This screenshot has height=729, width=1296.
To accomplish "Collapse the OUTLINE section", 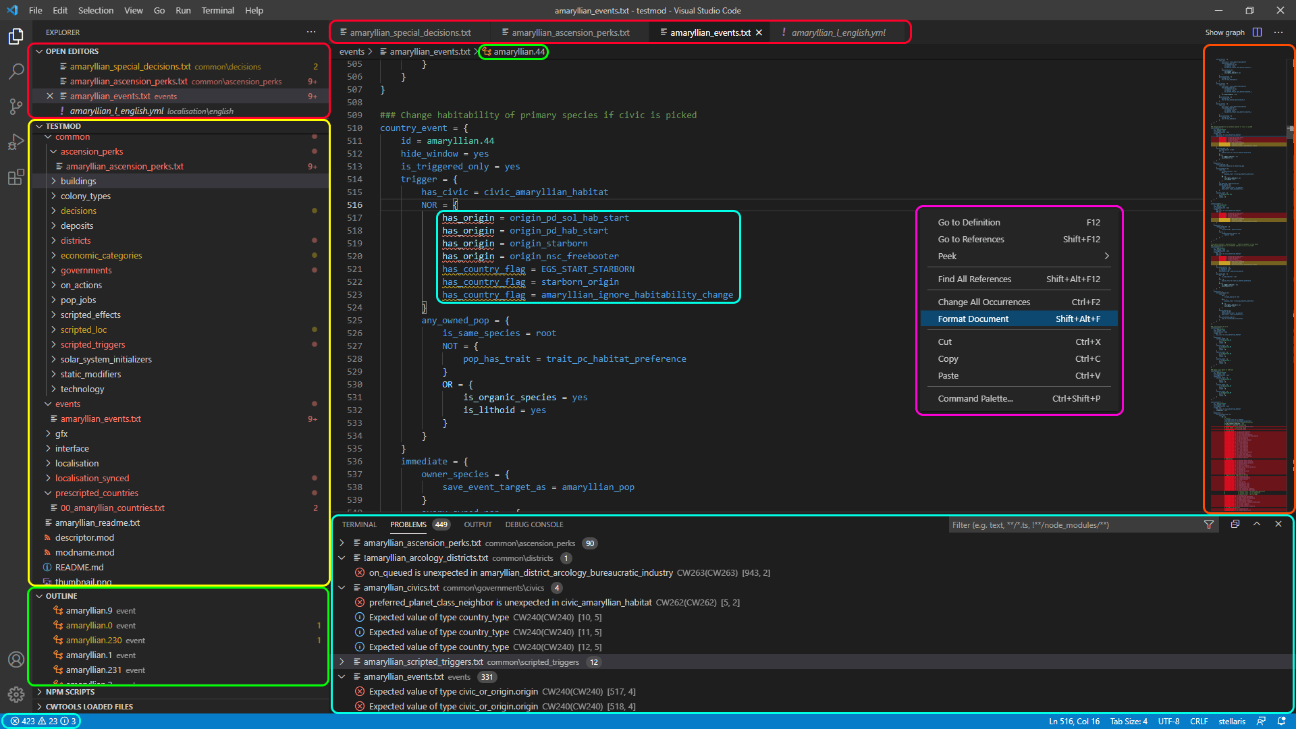I will coord(61,596).
